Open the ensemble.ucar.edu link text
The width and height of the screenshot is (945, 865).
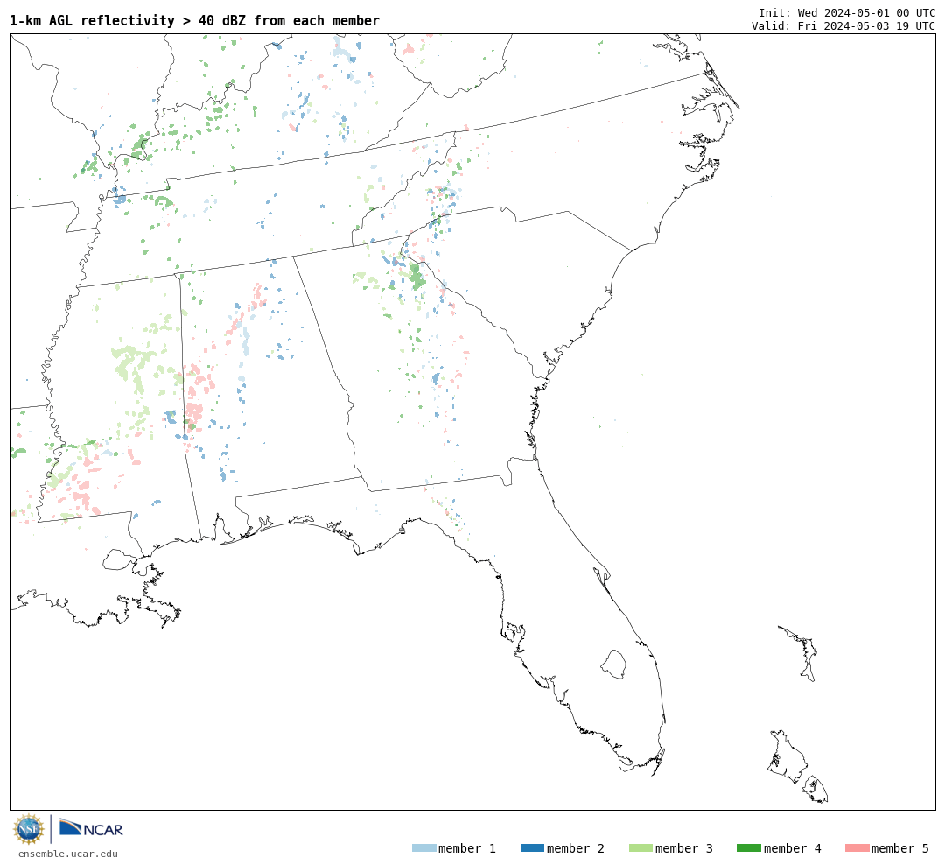68,854
